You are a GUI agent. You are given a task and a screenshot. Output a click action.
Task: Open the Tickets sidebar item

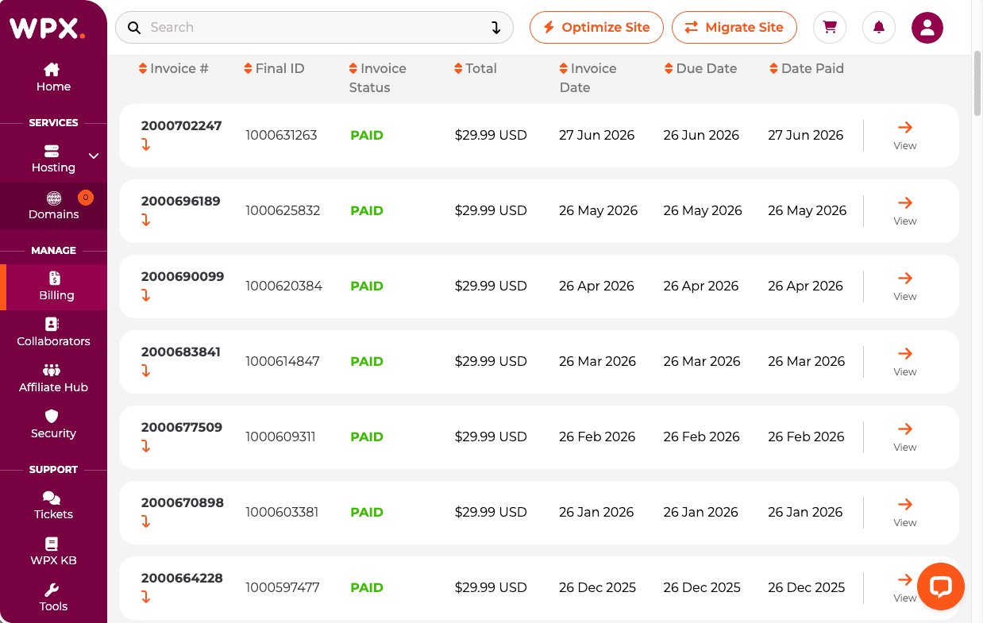tap(53, 506)
